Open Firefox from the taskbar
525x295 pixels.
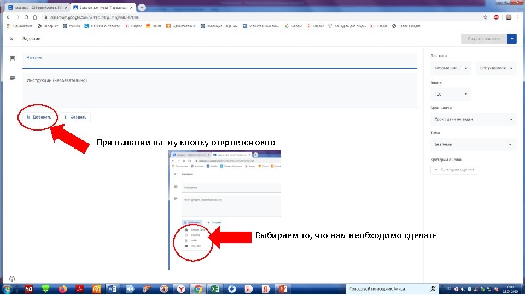click(x=62, y=289)
